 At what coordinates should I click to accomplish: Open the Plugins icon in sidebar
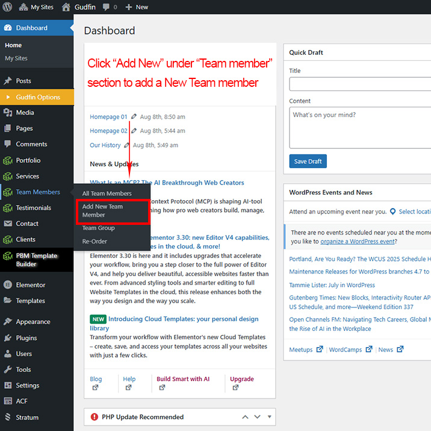[8, 338]
